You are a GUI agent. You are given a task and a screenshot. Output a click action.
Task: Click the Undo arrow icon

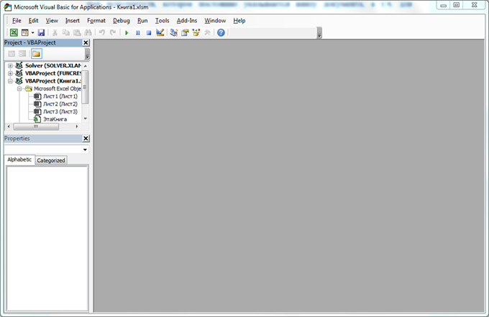point(101,32)
